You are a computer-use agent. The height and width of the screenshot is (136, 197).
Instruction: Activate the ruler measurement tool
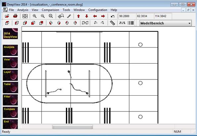113,23
